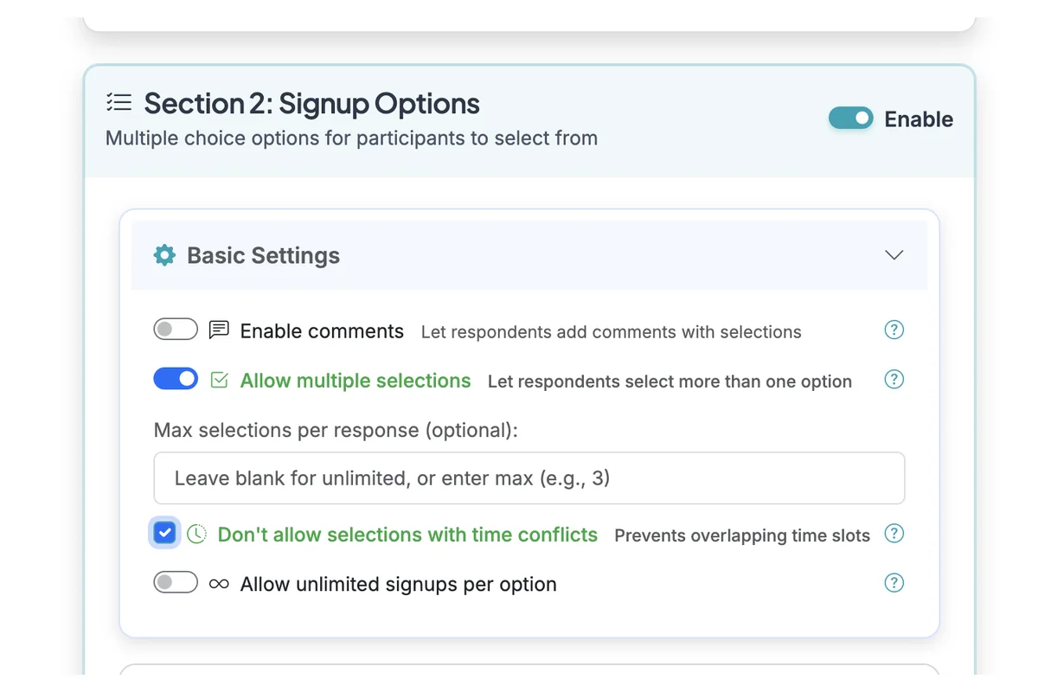Click the Section 2: Signup Options title
Image resolution: width=1038 pixels, height=692 pixels.
(311, 103)
